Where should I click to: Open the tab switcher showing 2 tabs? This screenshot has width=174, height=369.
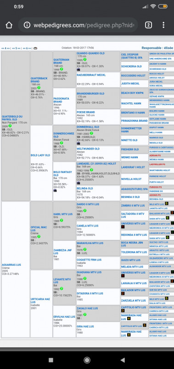[x=148, y=25]
